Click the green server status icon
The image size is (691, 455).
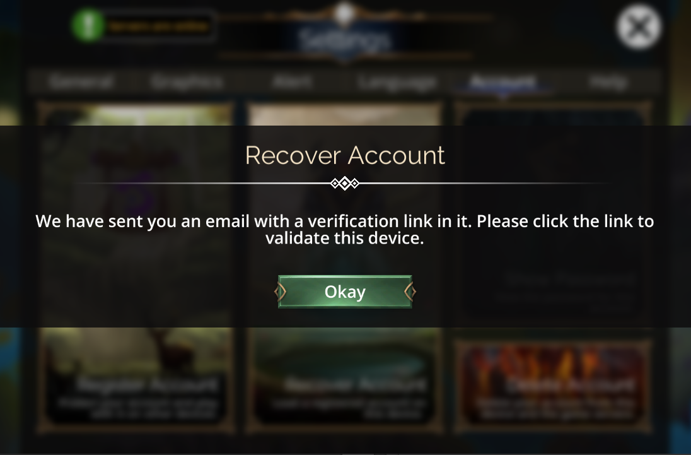[88, 26]
